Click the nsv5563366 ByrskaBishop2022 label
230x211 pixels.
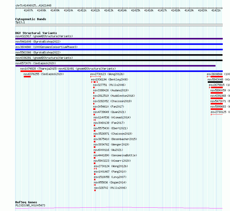click(38, 52)
